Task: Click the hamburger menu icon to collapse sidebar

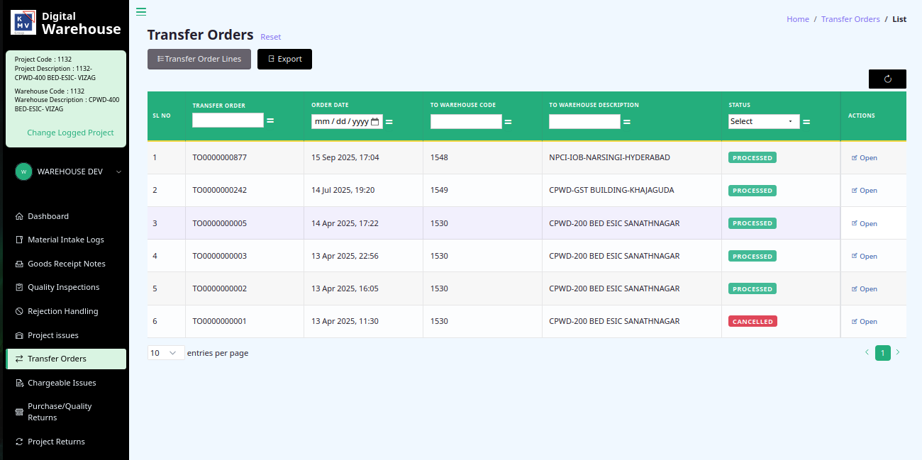Action: tap(141, 11)
